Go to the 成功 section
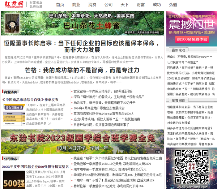 pyautogui.click(x=157, y=5)
